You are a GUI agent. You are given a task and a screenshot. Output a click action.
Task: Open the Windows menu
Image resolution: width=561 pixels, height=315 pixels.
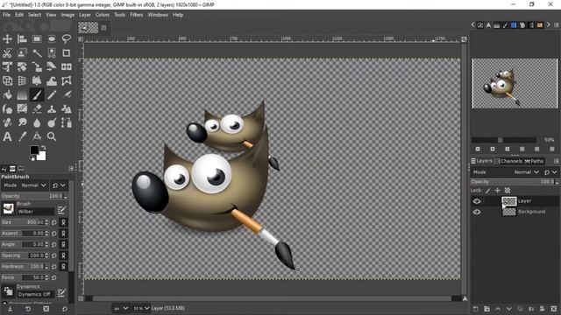click(x=158, y=15)
